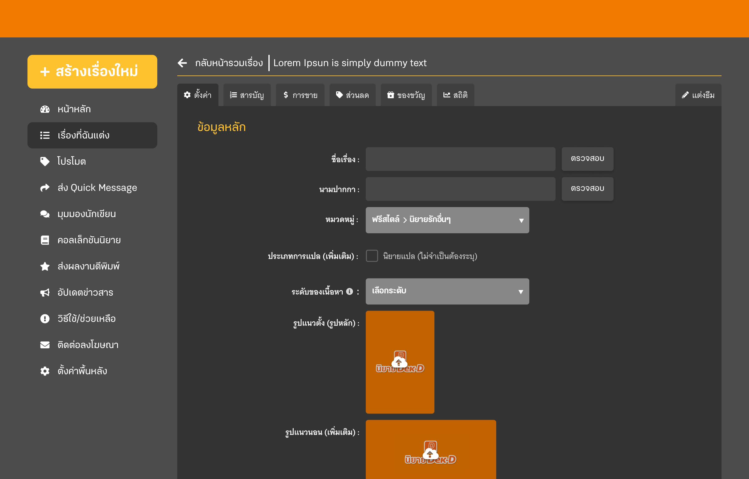Click the chat bubbles icon for มุมมองนักเขียน
This screenshot has width=749, height=479.
45,214
